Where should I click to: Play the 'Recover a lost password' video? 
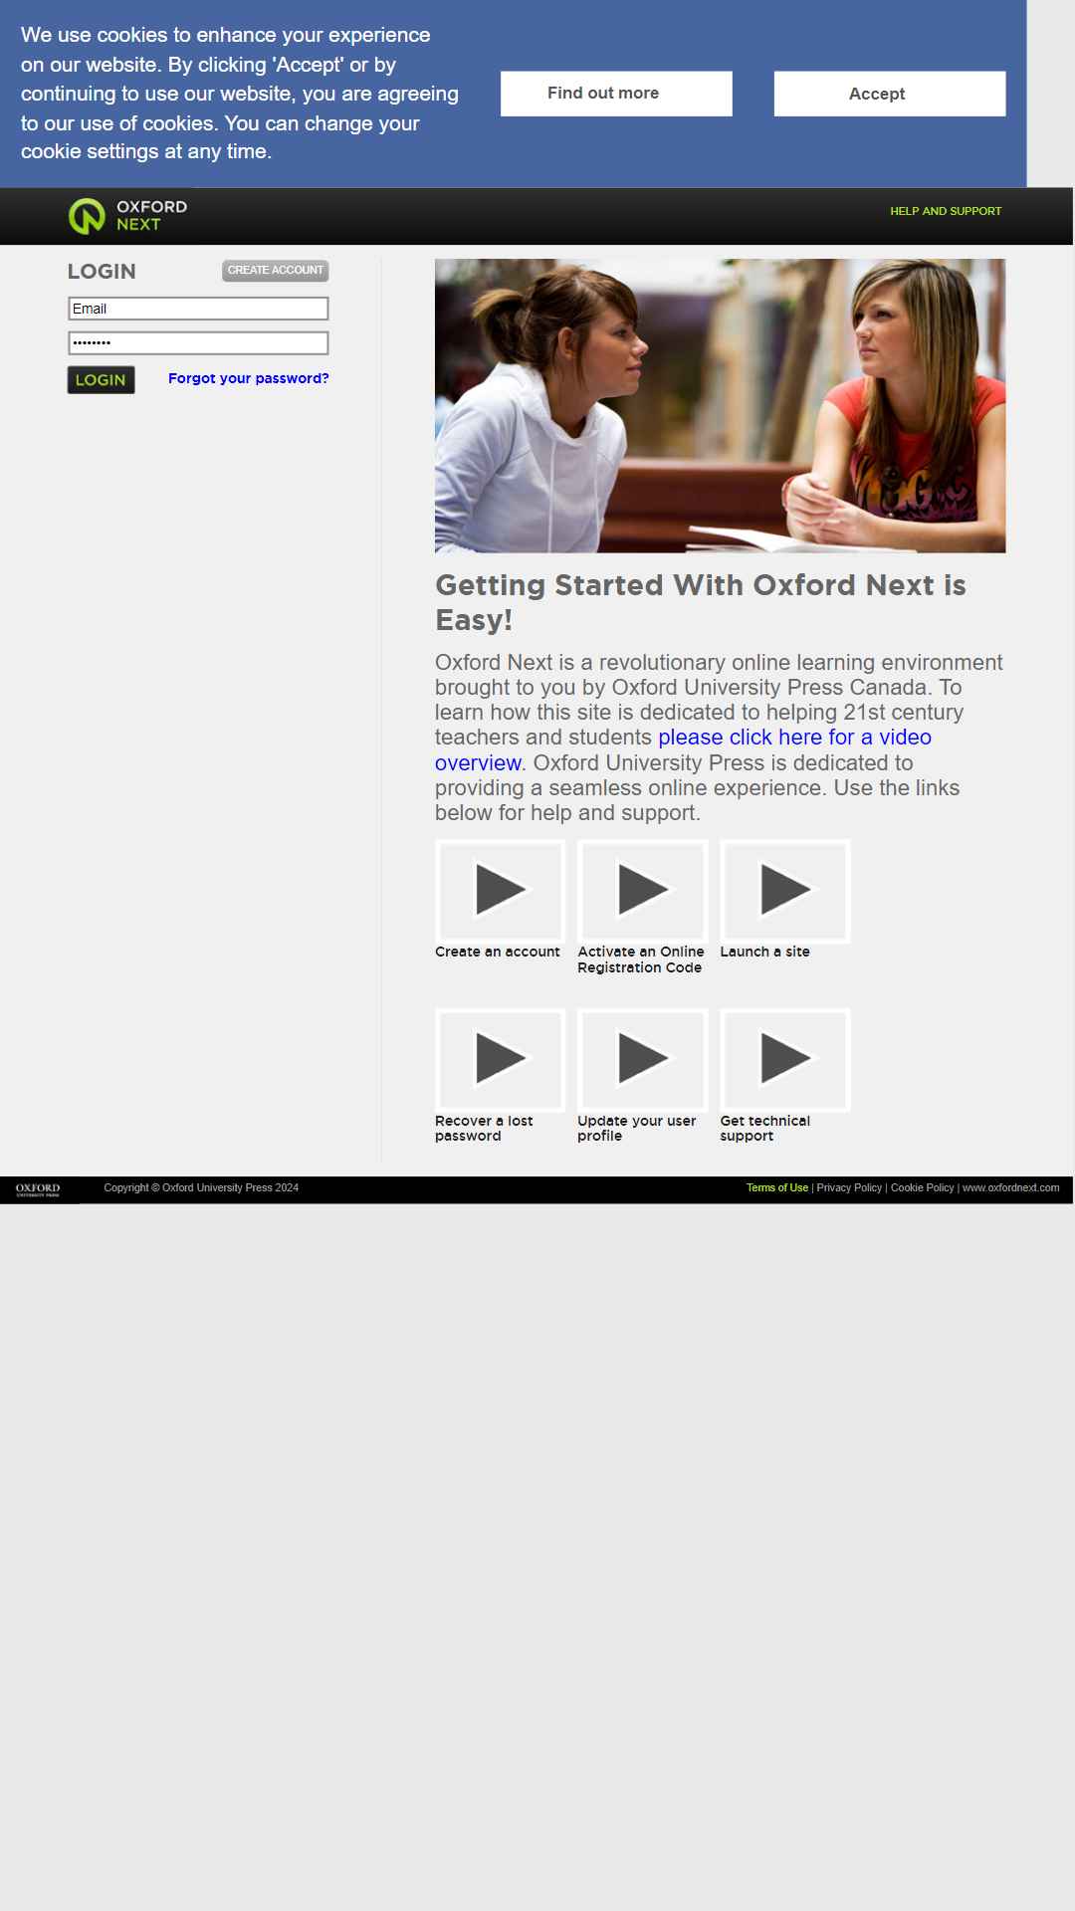pyautogui.click(x=500, y=1060)
